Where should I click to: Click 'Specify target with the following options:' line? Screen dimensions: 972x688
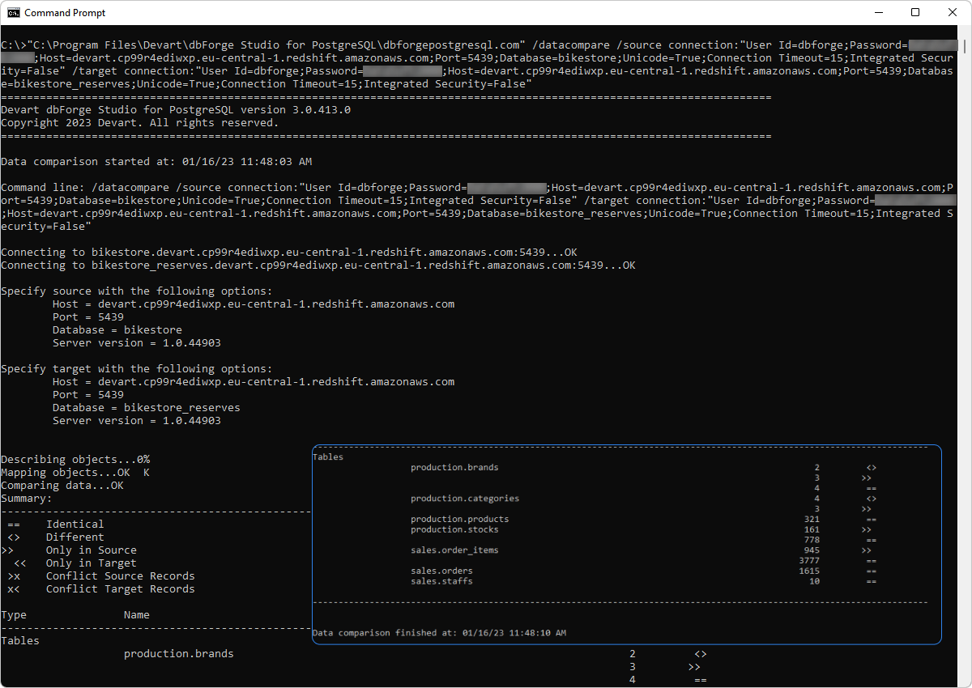pos(137,369)
